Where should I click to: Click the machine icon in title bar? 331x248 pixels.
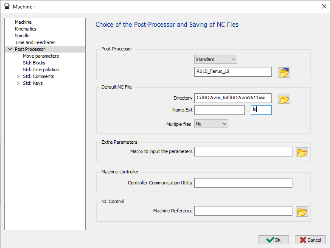click(x=7, y=6)
